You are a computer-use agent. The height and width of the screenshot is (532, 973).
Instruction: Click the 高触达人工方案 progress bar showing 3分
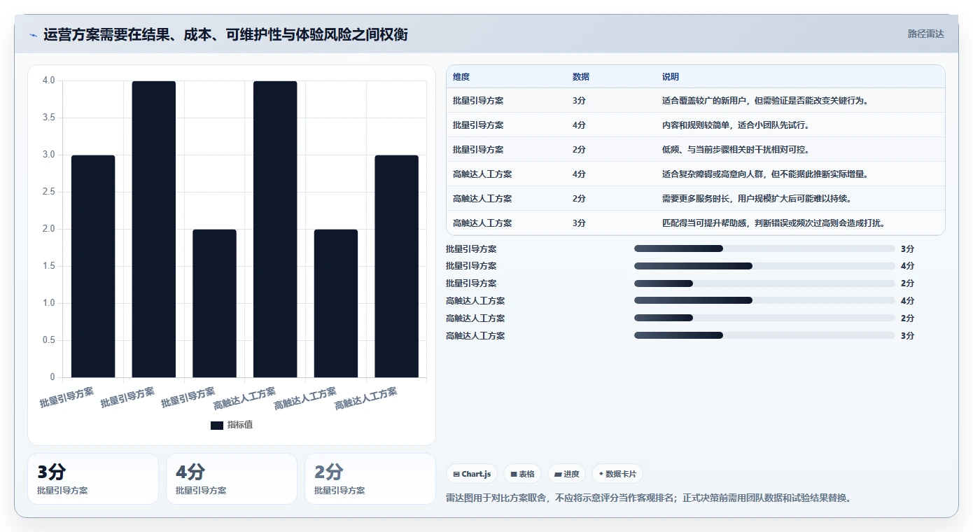[764, 336]
